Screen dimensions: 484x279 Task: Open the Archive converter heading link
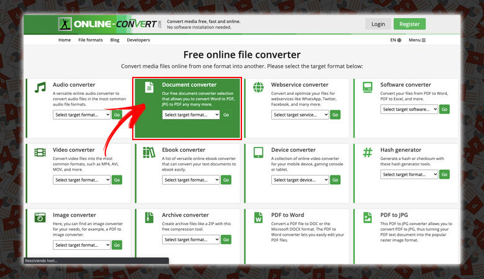coord(185,215)
